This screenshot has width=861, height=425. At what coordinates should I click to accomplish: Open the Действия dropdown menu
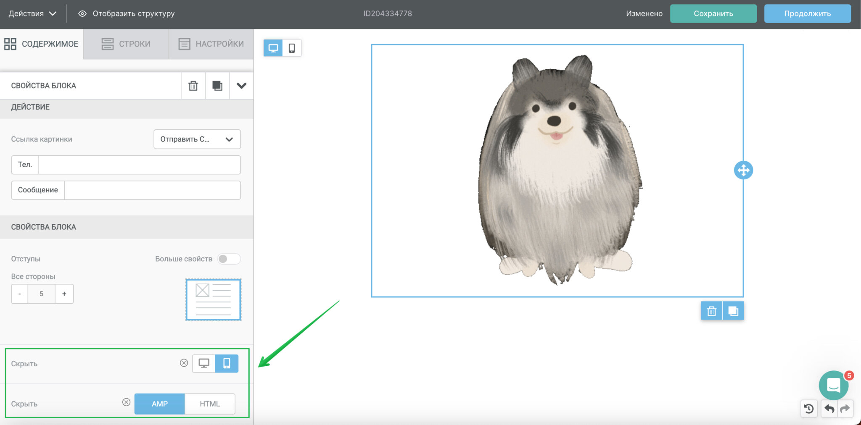tap(32, 13)
